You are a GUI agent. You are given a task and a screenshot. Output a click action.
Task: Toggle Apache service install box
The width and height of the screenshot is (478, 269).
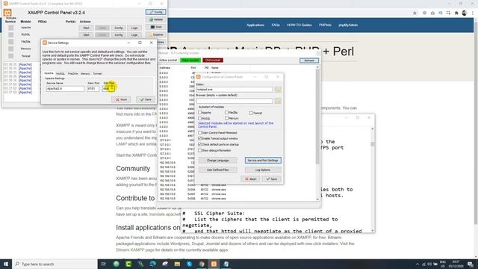coord(11,28)
